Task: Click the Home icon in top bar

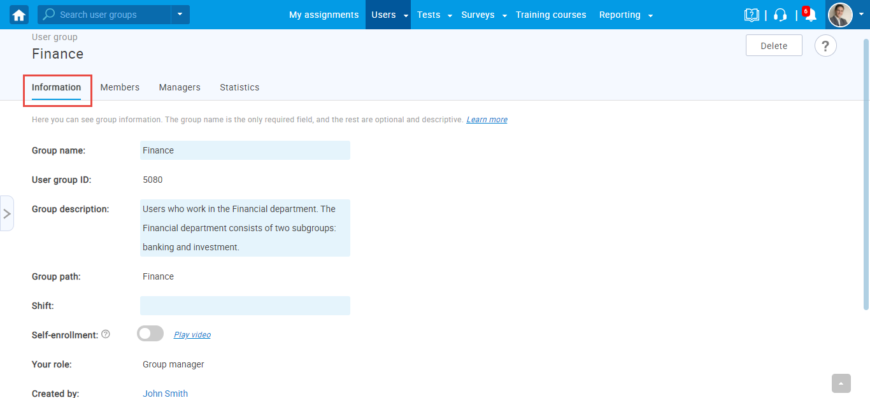Action: pyautogui.click(x=19, y=15)
